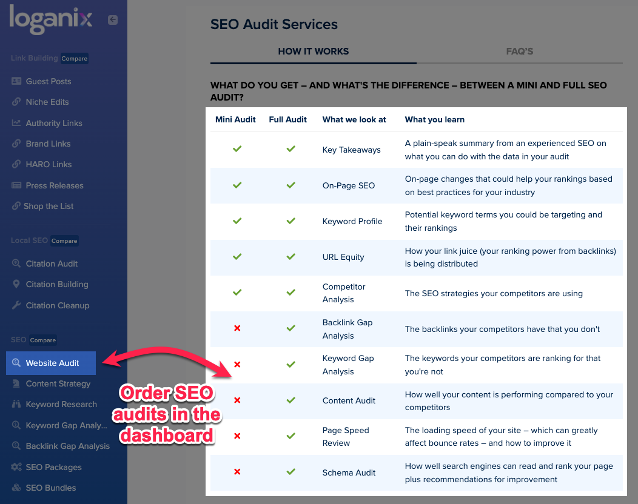Click the Keyword Gap Analysis search icon

coord(16,425)
